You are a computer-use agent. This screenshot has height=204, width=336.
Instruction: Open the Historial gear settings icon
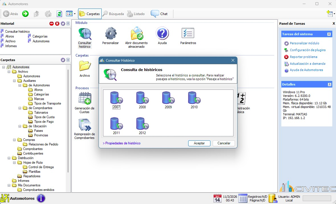tap(63, 24)
